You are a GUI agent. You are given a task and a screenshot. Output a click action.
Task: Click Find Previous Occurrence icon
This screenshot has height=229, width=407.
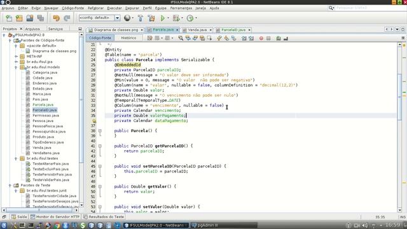(188, 38)
